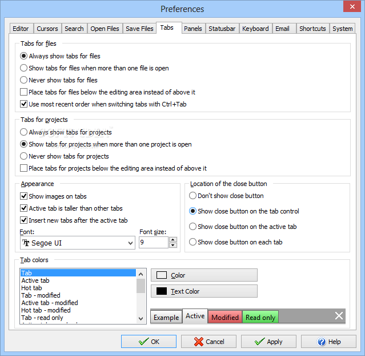Select 'Tab' in the tab colors list
Screen dimensions: 365x356
(78, 273)
